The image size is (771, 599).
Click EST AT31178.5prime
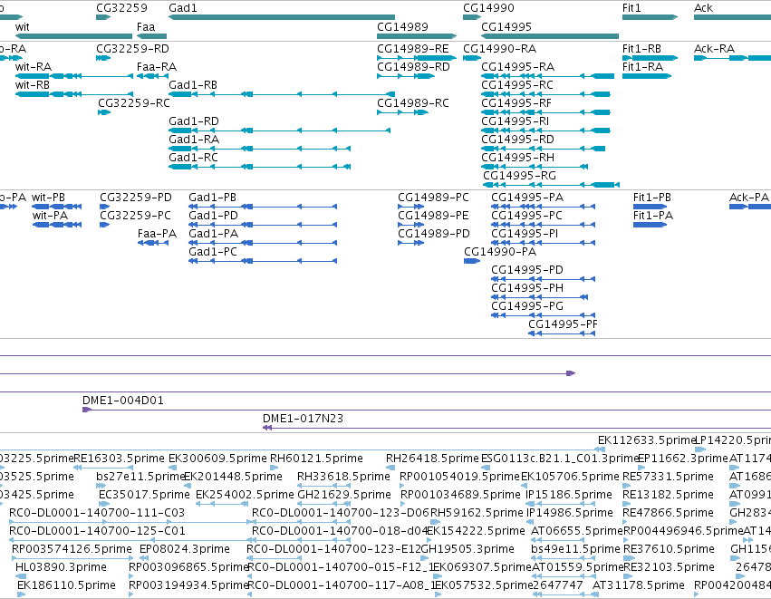[x=596, y=594]
